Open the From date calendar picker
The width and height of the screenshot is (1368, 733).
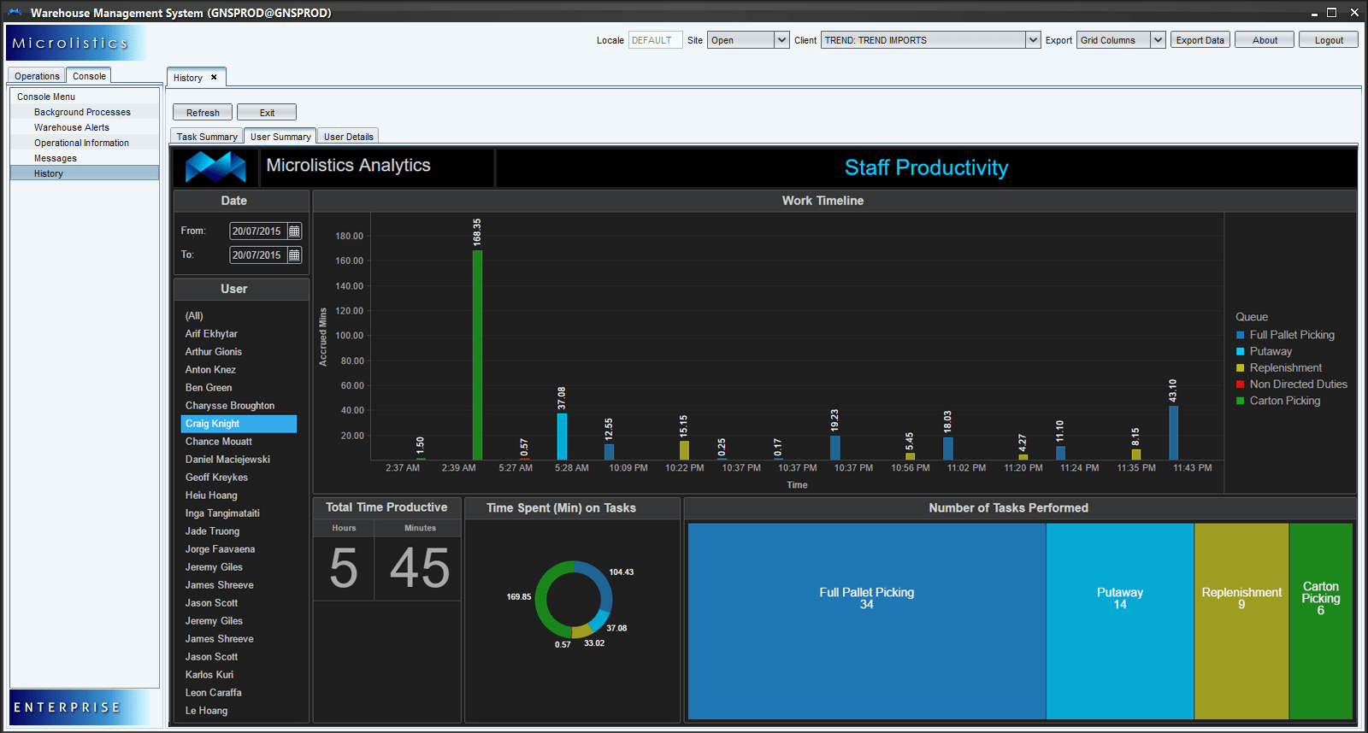click(294, 232)
